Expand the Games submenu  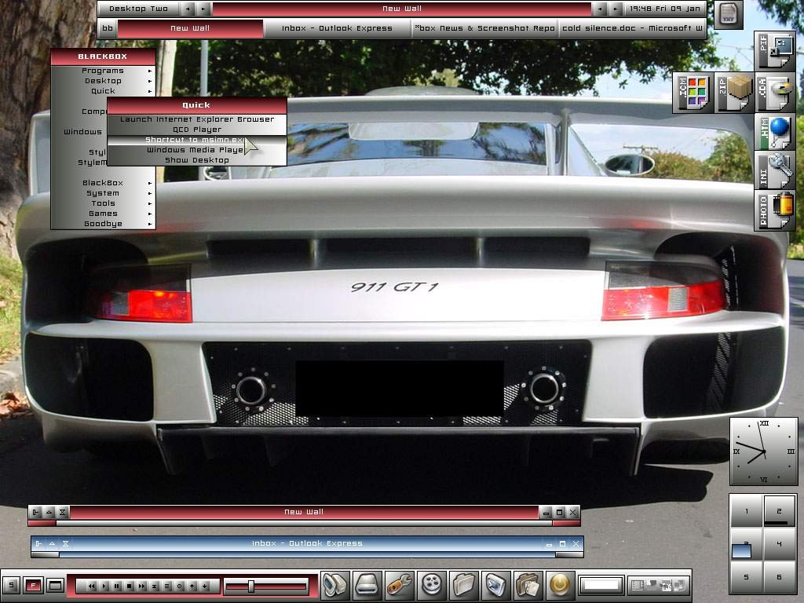[x=103, y=214]
